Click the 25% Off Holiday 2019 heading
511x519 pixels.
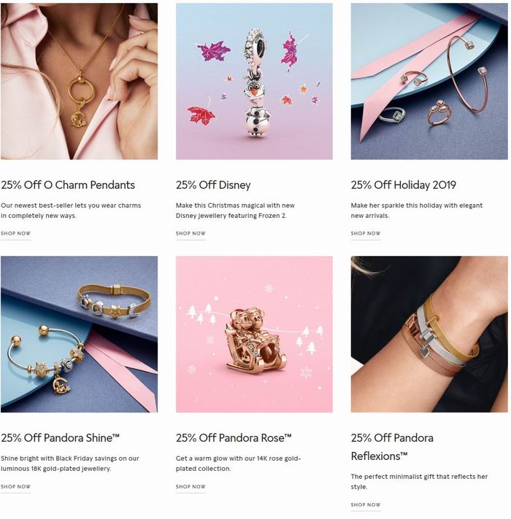coord(403,184)
